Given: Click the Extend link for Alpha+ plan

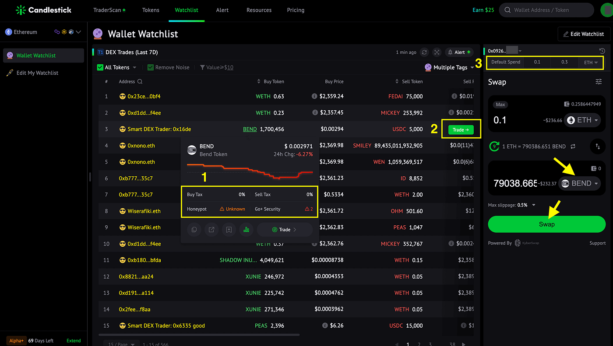Looking at the screenshot, I should 74,340.
